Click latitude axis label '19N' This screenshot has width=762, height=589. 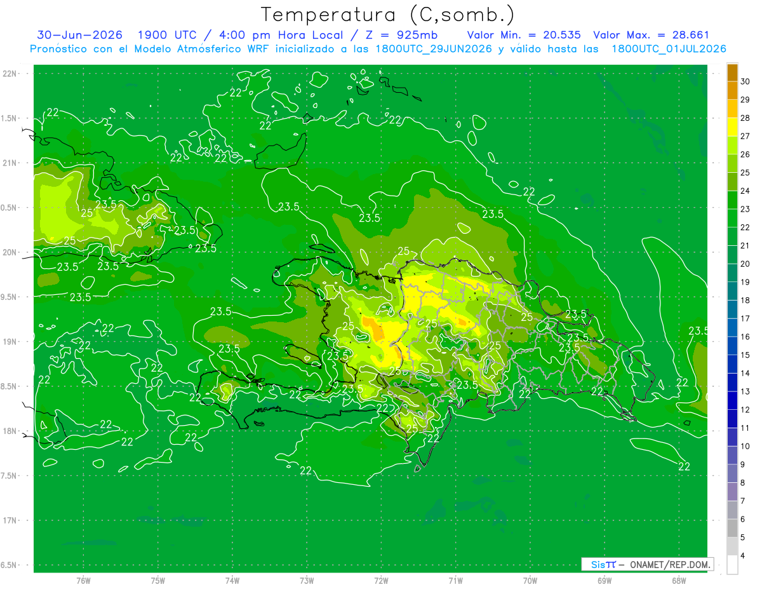click(x=10, y=342)
